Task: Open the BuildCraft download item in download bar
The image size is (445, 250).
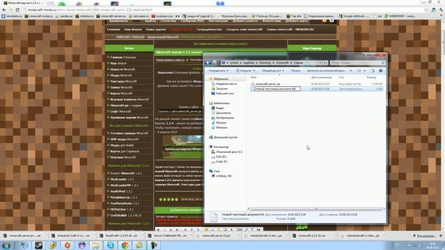Action: click(122, 235)
